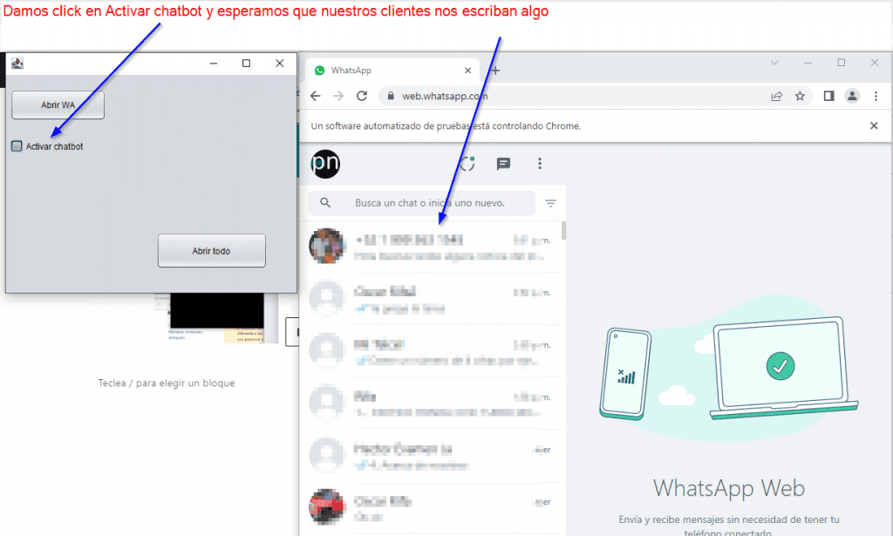Toggle the unread chats filter icon
The image size is (893, 536).
coord(550,203)
